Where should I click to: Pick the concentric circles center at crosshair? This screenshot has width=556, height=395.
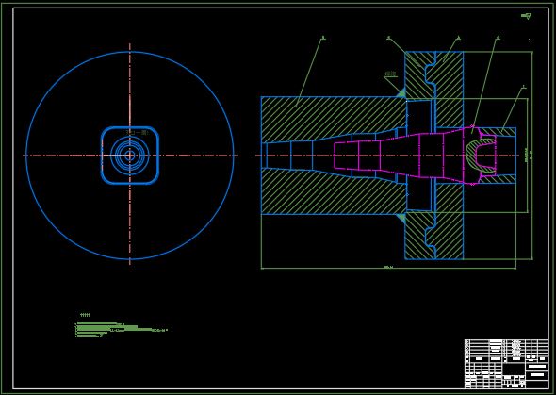pyautogui.click(x=130, y=156)
